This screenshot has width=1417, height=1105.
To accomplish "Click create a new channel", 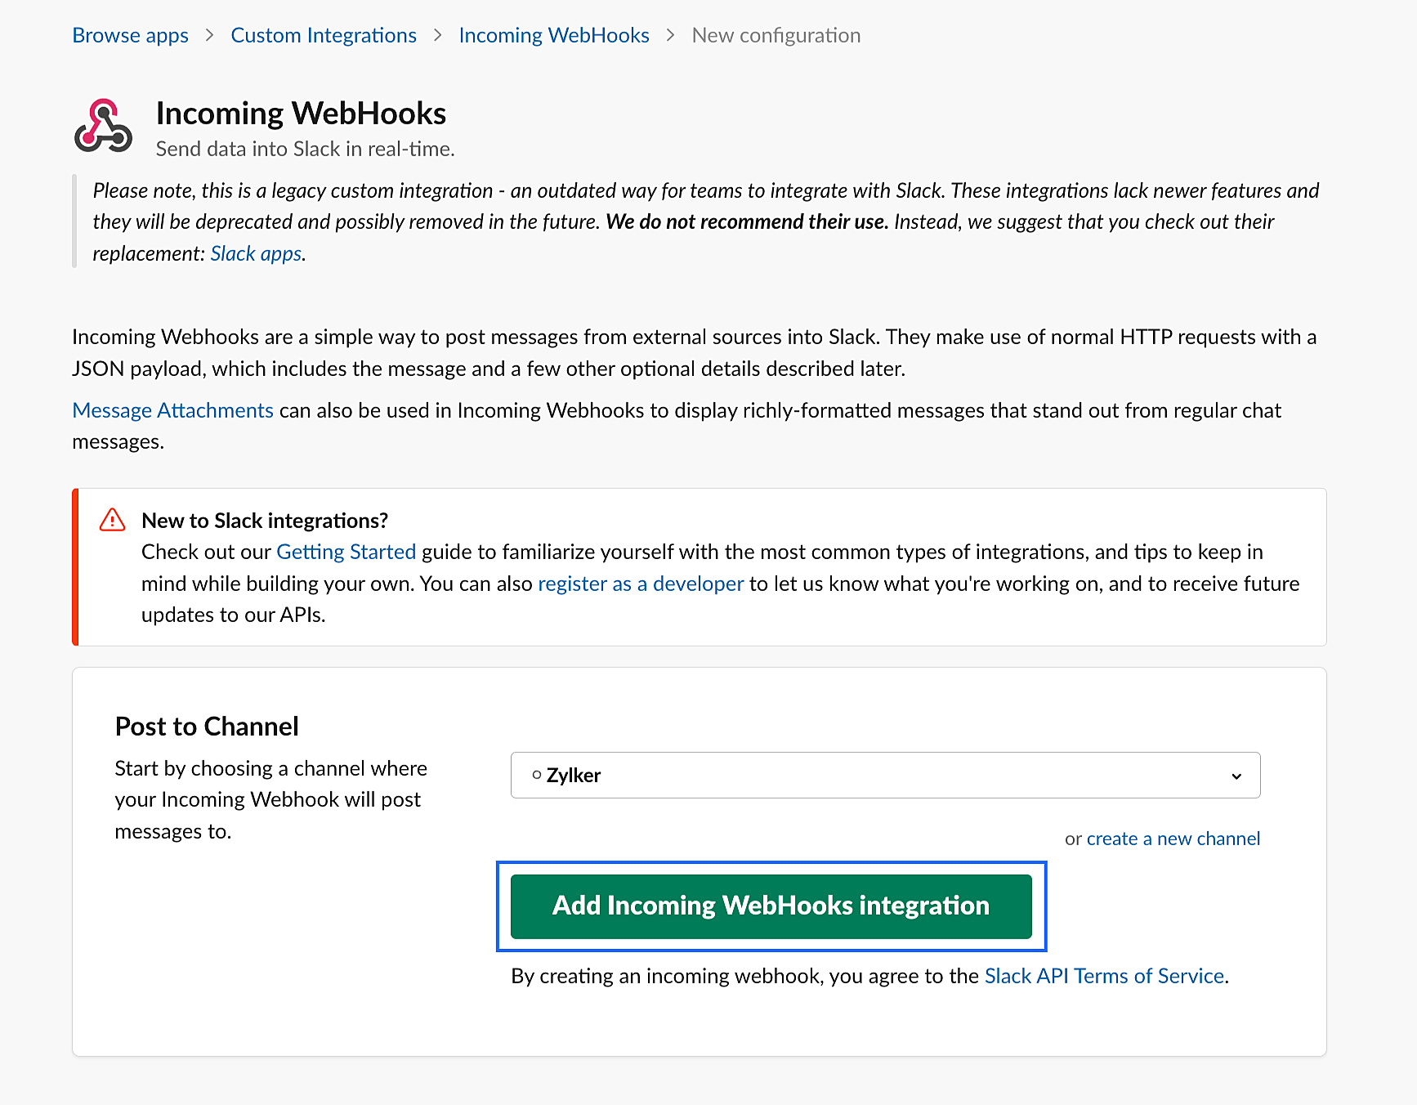I will click(1173, 838).
